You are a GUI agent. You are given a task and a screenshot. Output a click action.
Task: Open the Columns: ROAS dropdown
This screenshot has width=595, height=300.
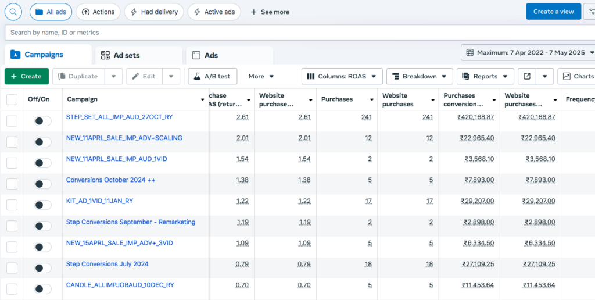[342, 76]
